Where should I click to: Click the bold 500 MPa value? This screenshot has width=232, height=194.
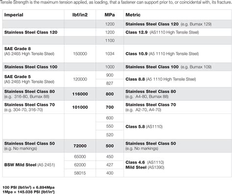110,146
